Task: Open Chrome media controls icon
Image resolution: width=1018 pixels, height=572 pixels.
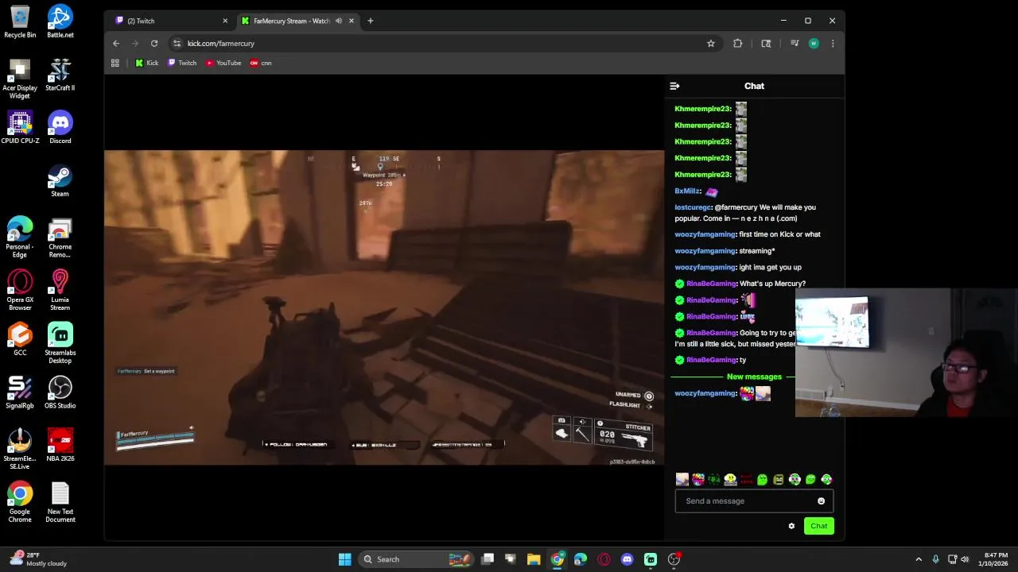Action: pos(795,44)
